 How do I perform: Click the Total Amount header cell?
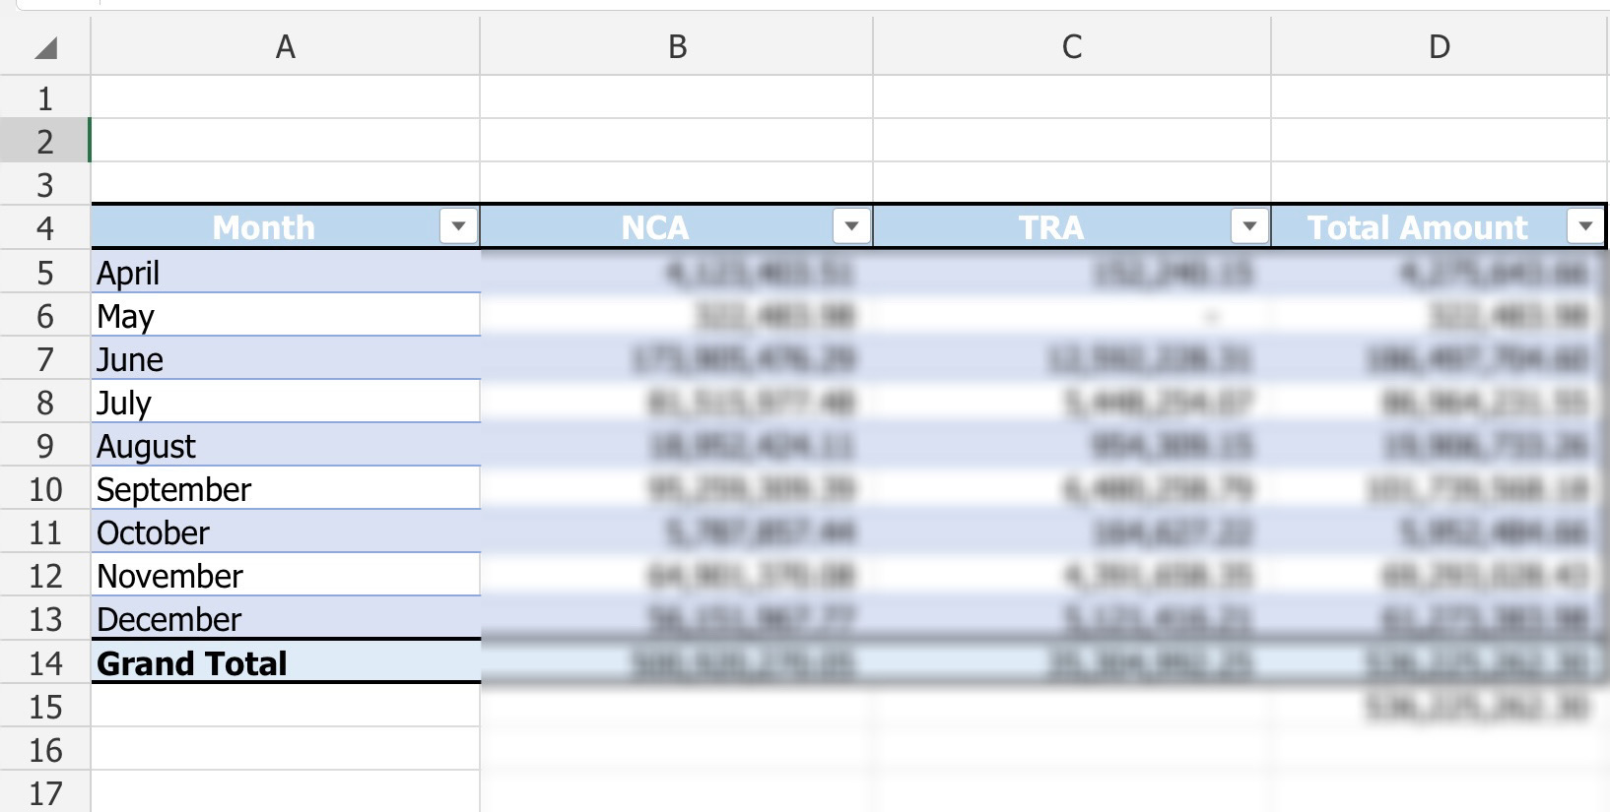tap(1439, 226)
